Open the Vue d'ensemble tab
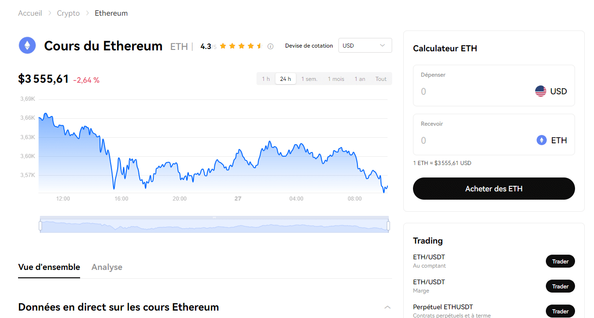This screenshot has height=318, width=594. click(x=49, y=267)
